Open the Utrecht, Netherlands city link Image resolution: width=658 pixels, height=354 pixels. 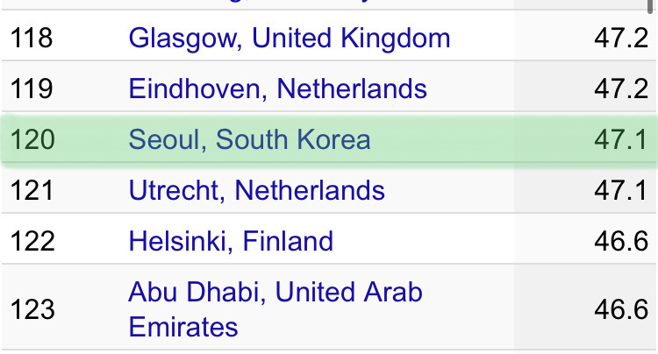[x=256, y=190]
